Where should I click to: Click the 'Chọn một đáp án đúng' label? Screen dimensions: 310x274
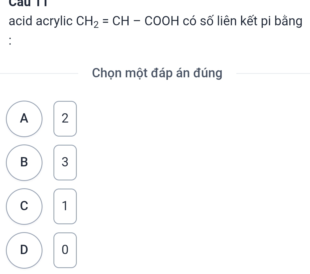tap(157, 74)
